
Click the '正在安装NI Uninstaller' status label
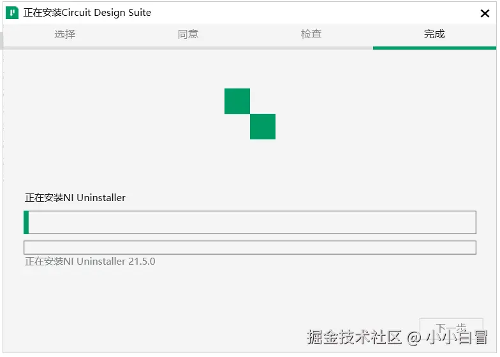point(75,197)
